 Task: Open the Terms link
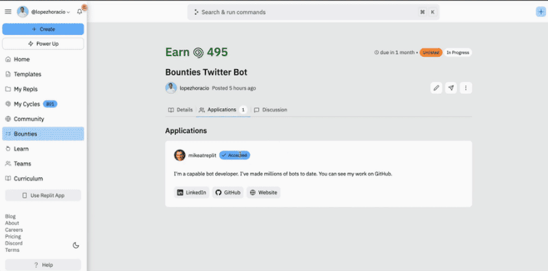click(x=12, y=250)
